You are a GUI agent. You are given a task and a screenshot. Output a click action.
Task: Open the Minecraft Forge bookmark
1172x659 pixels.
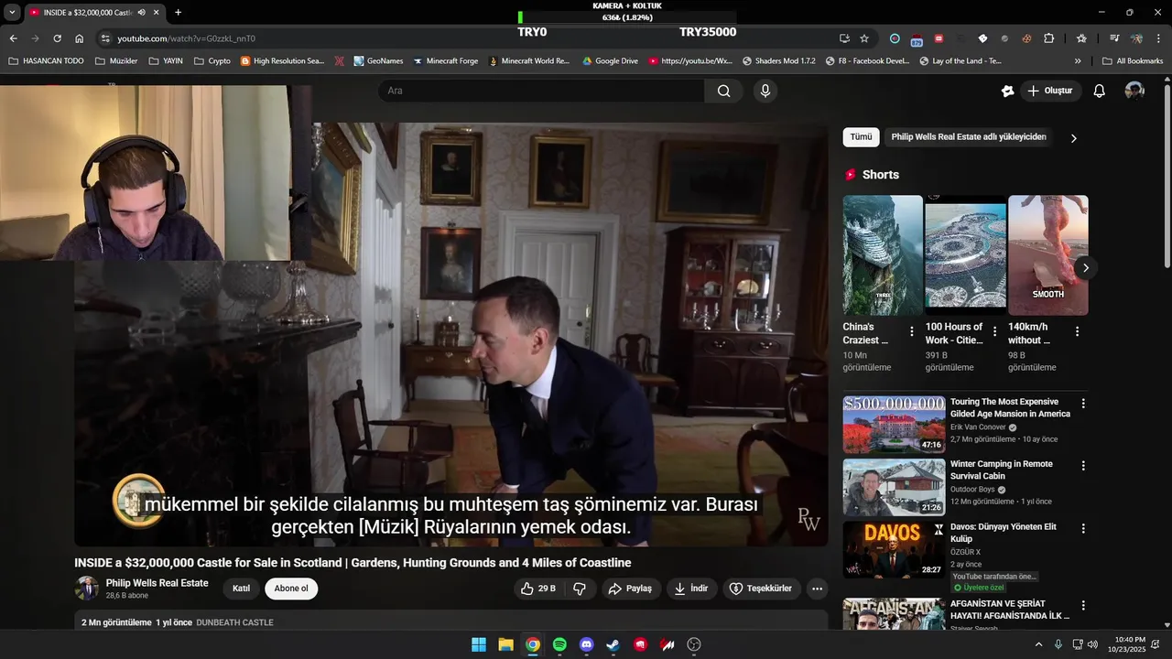point(445,61)
